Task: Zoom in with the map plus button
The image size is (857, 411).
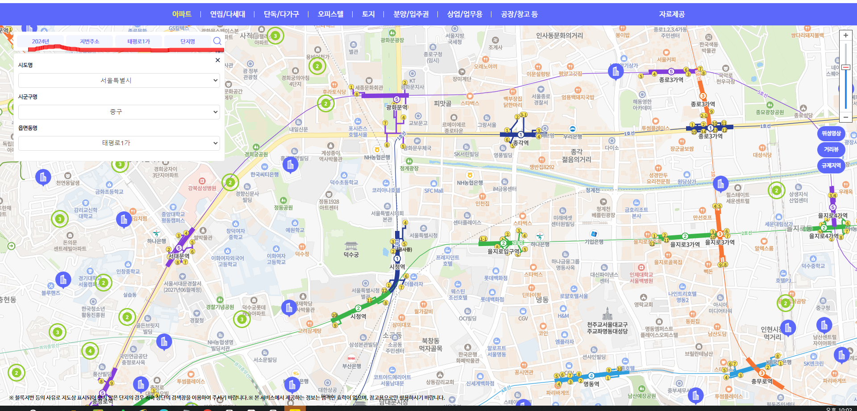Action: click(845, 36)
